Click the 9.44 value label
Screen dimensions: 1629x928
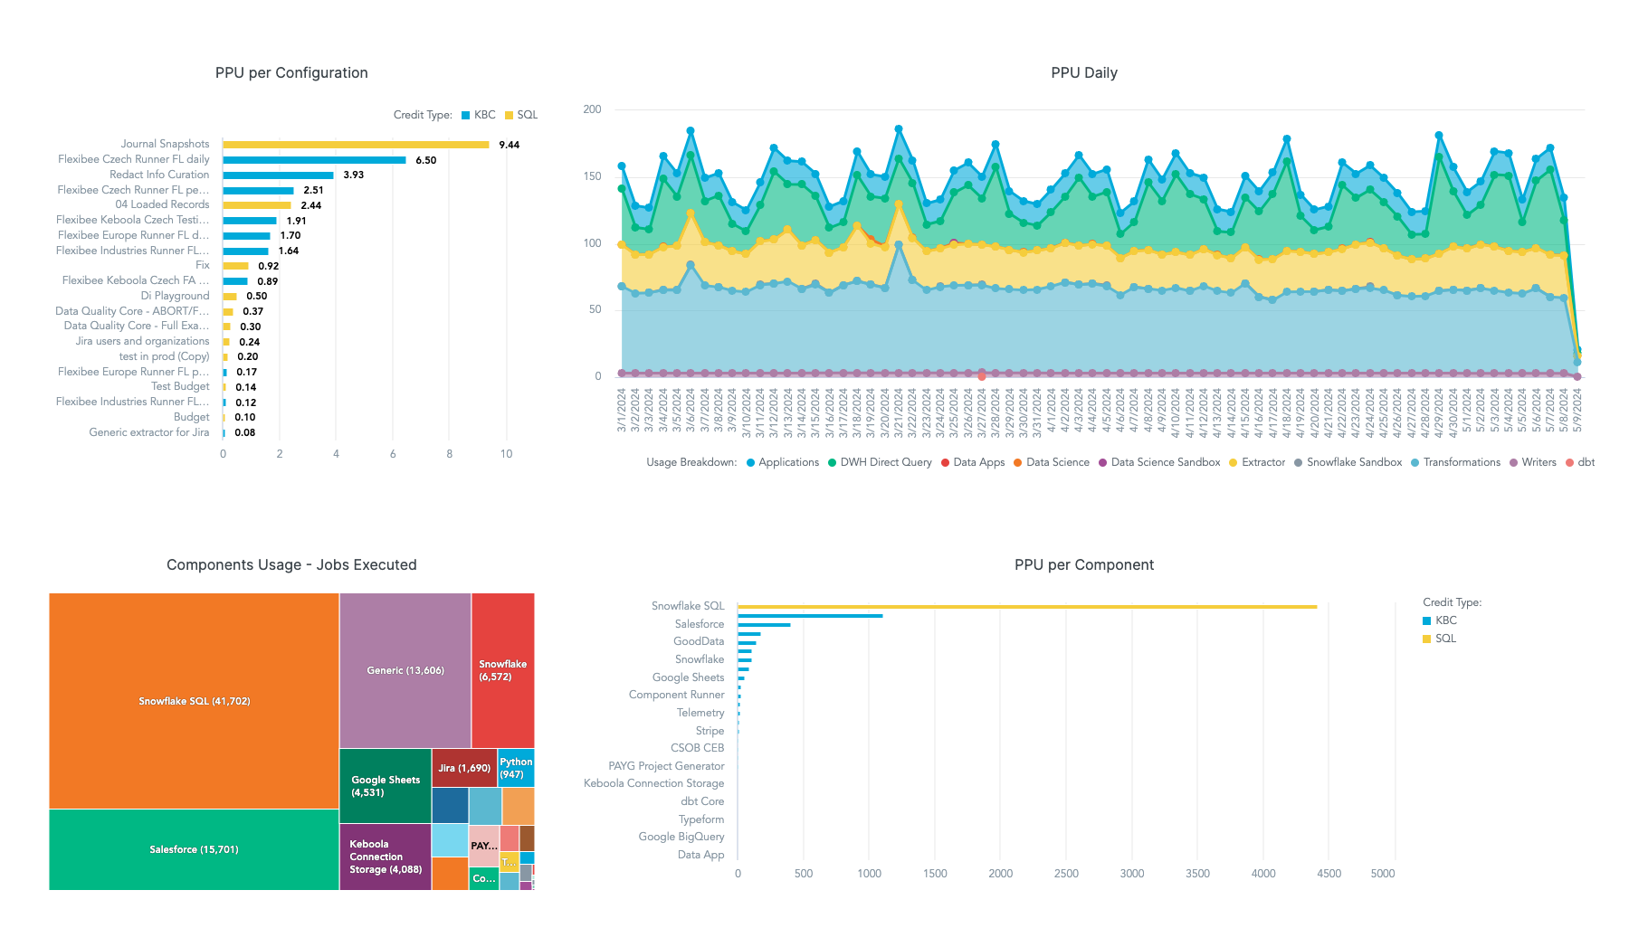pos(510,145)
